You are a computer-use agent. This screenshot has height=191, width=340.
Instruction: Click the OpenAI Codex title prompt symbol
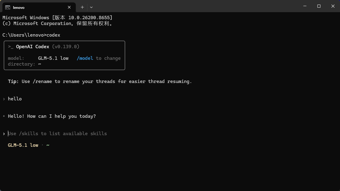coord(11,47)
